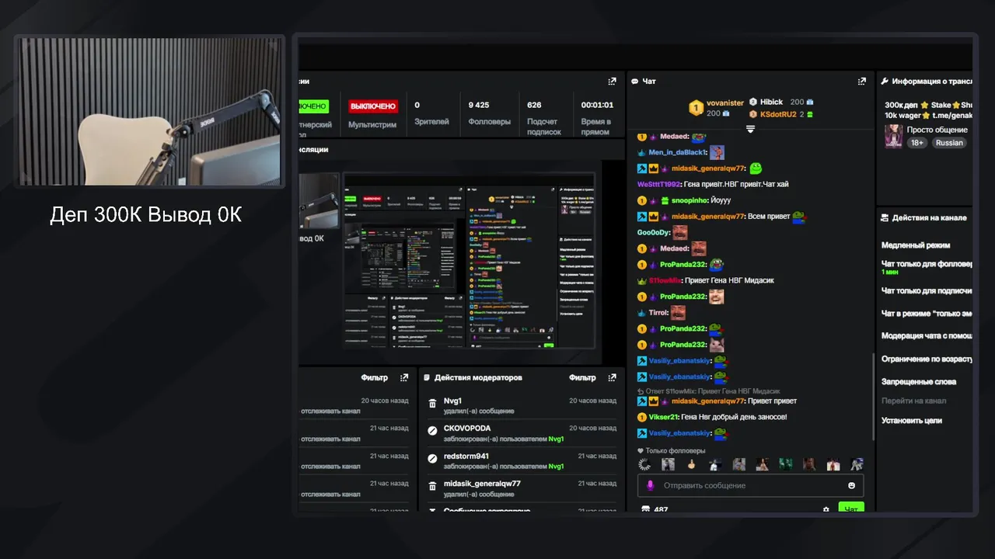Viewport: 995px width, 559px height.
Task: Focus the Отправить сообщение field
Action: coord(750,485)
